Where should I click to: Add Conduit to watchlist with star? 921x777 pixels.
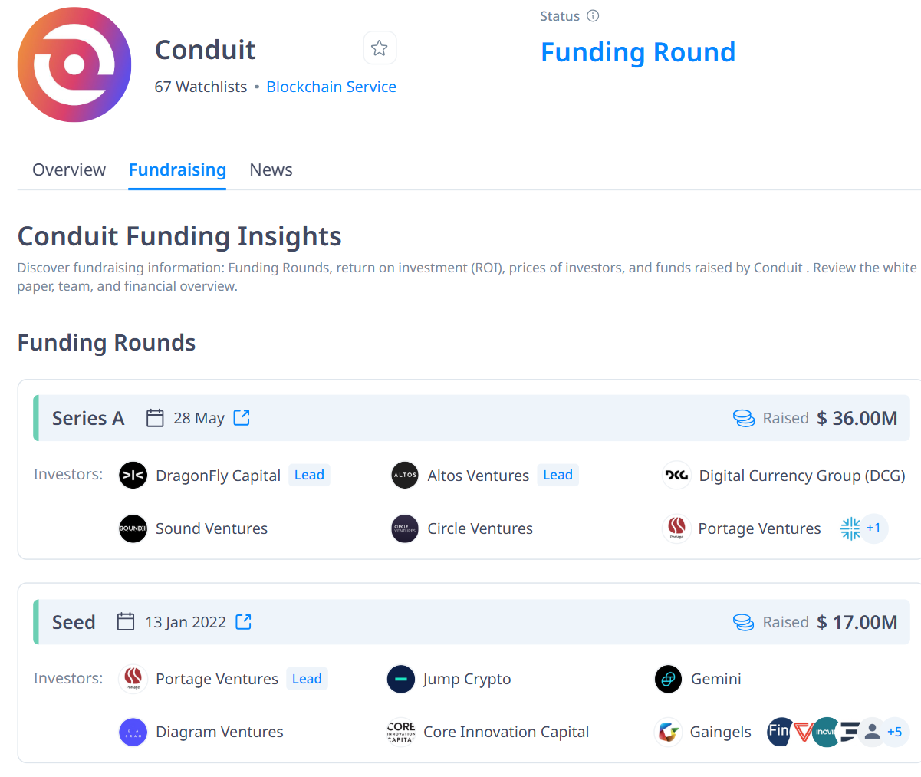(x=379, y=48)
